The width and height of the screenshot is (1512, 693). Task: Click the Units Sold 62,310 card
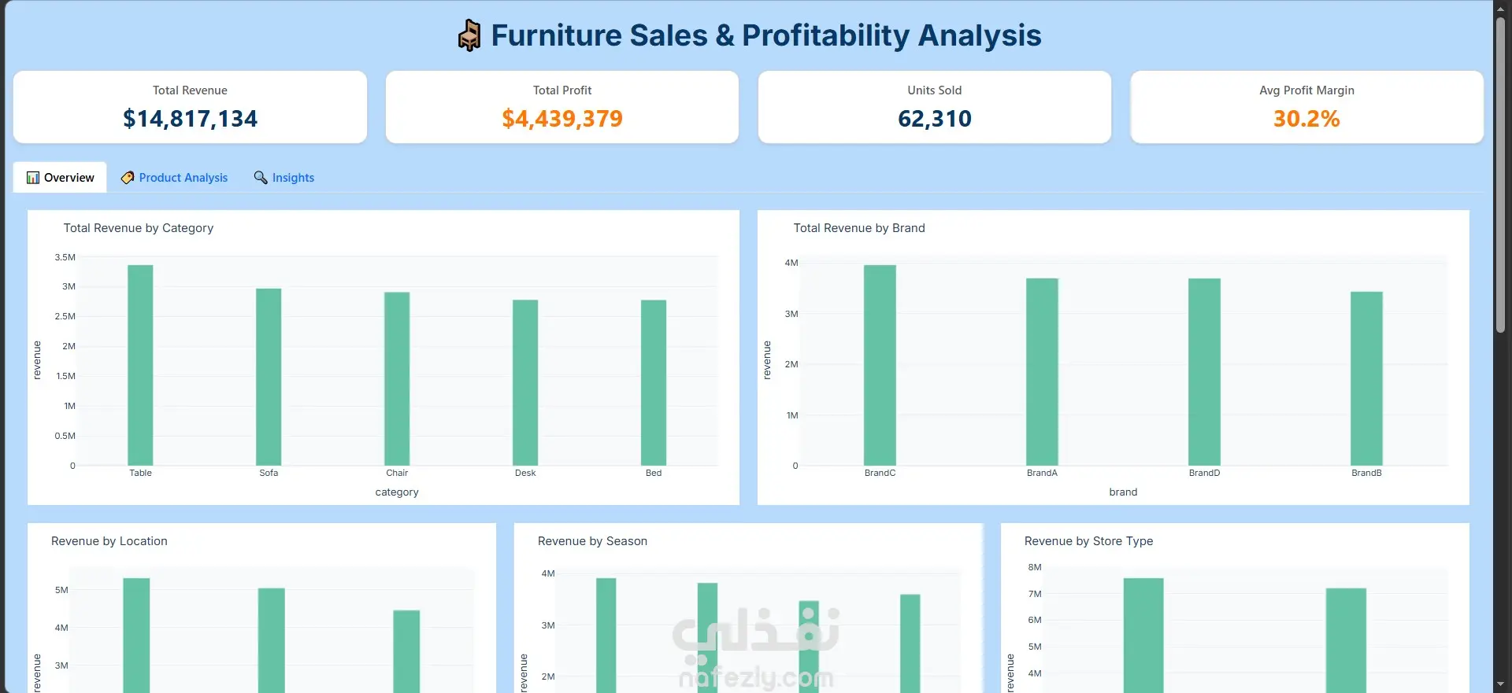[x=935, y=107]
